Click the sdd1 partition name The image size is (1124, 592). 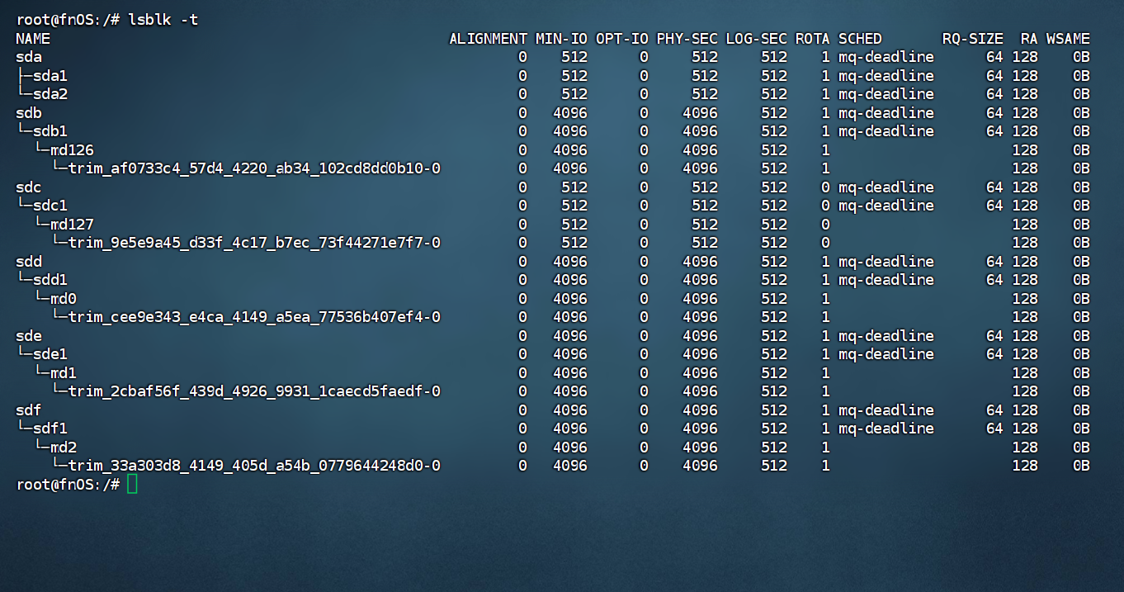50,280
